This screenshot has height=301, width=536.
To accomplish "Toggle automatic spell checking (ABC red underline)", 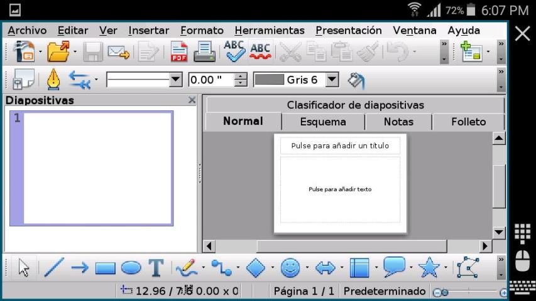I will (x=260, y=51).
